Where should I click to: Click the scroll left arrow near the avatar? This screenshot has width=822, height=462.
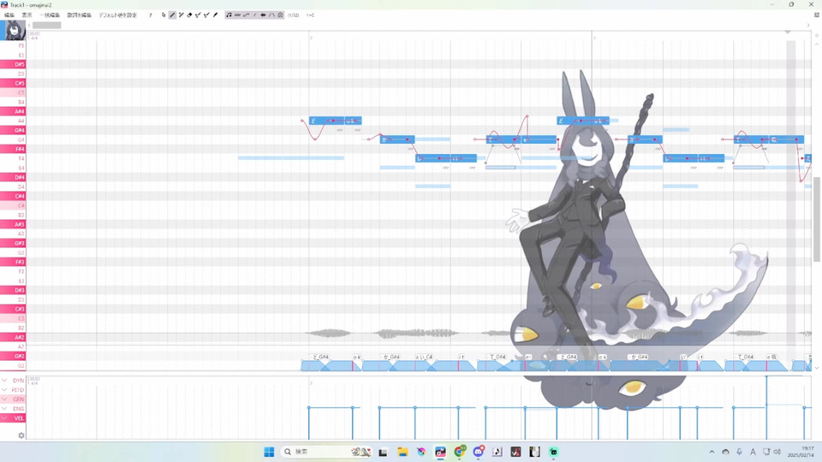[29, 25]
